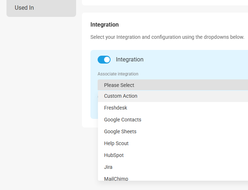This screenshot has width=248, height=190.
Task: Click the white knob of Integration switch
Action: coord(107,60)
